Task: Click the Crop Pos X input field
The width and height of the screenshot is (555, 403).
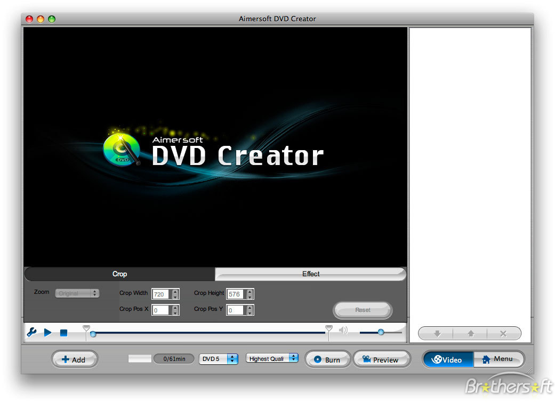Action: click(162, 310)
